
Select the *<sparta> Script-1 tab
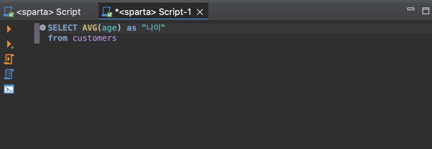153,12
